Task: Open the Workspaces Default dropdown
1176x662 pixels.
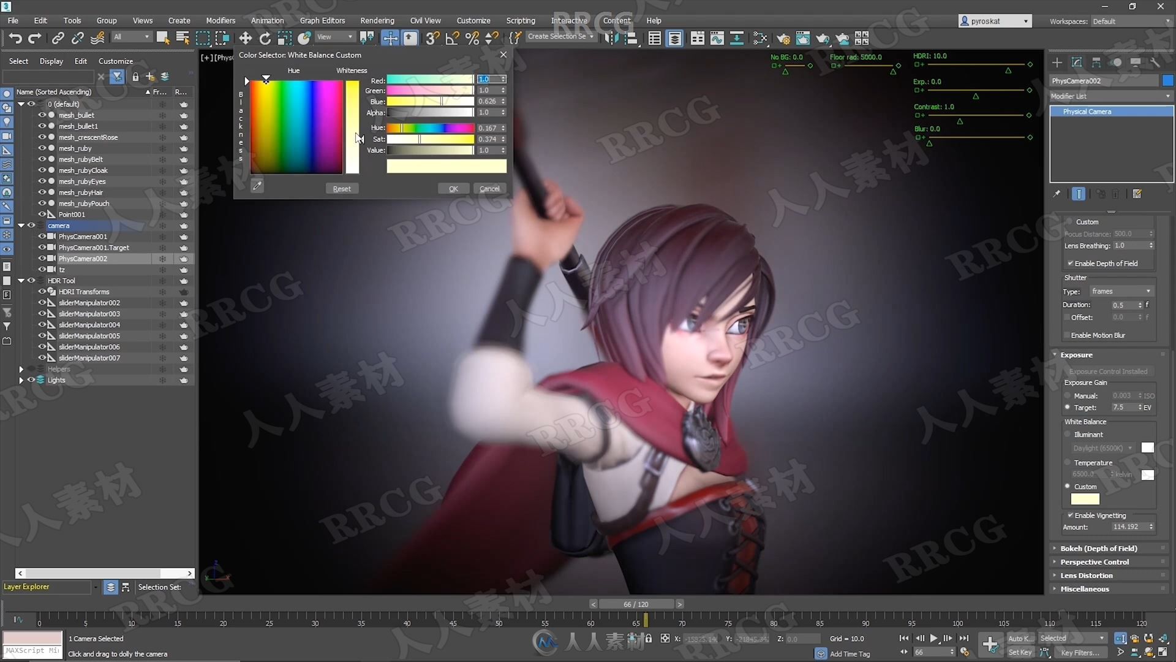Action: click(1131, 21)
